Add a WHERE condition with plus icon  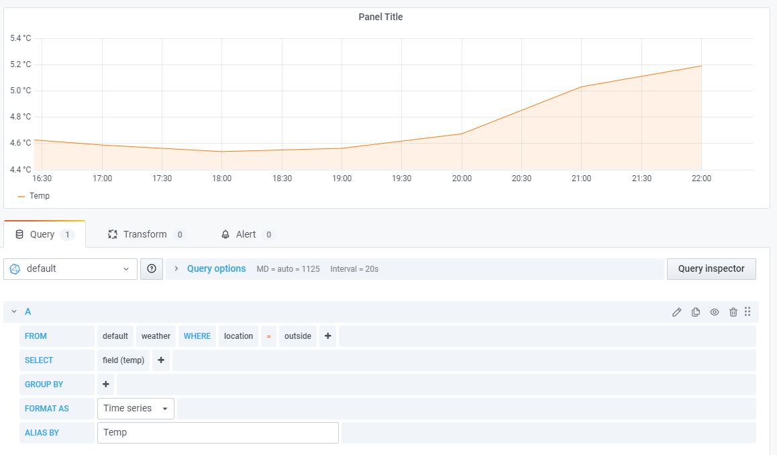tap(327, 336)
